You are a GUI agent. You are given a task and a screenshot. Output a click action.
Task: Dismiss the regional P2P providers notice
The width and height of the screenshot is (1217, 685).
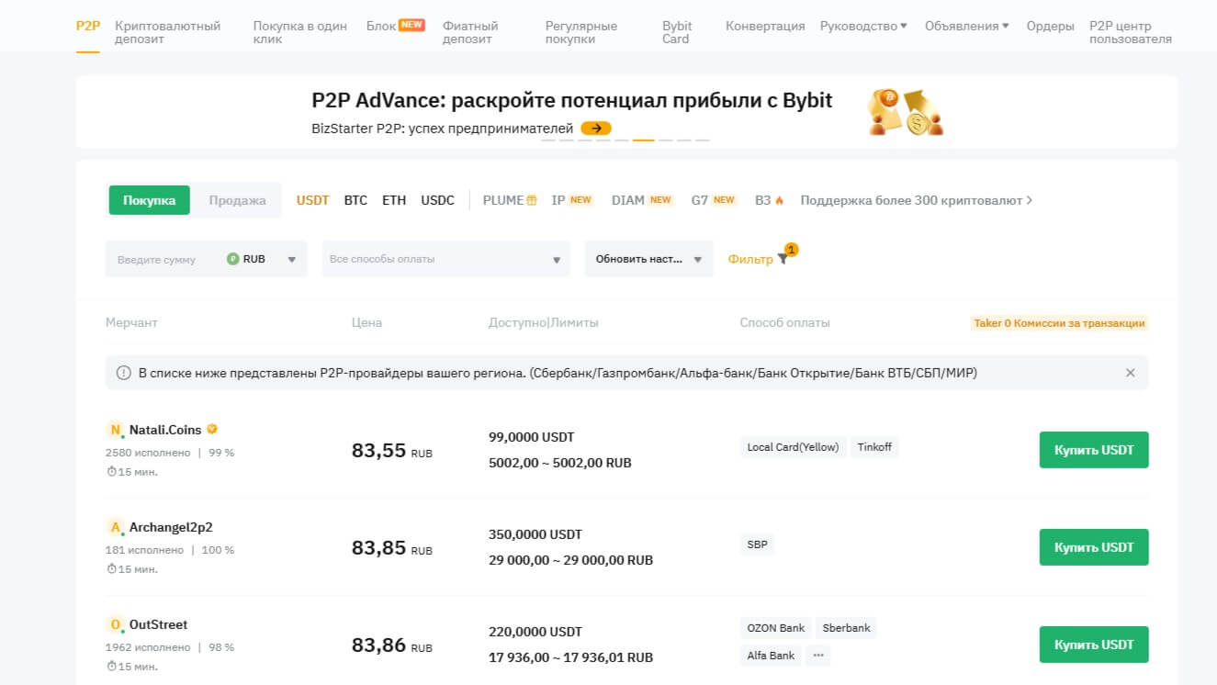click(x=1130, y=373)
